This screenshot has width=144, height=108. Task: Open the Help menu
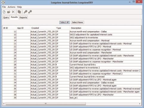[19, 7]
